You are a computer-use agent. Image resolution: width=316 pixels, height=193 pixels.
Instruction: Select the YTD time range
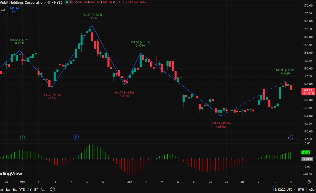(22, 189)
